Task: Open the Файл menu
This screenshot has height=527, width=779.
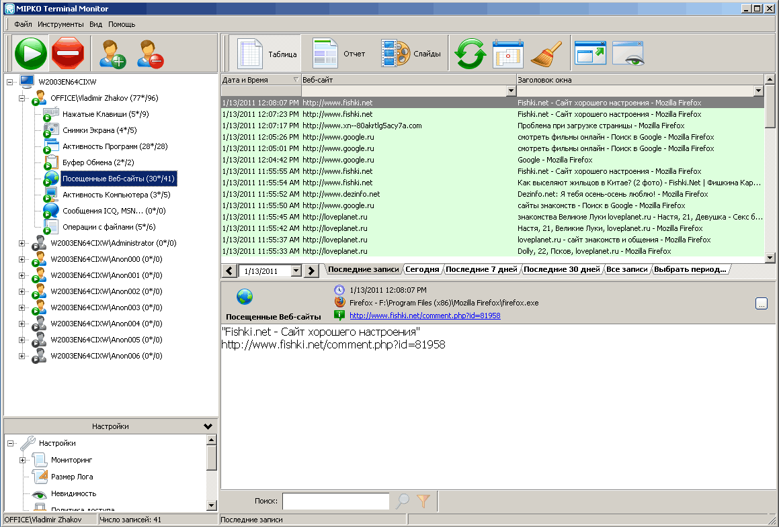Action: [23, 24]
